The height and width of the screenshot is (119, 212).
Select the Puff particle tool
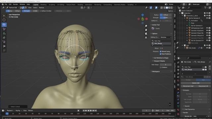(4, 42)
